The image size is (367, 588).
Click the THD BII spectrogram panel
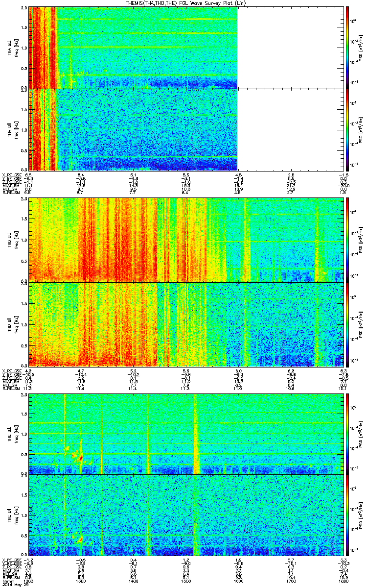[x=186, y=323]
